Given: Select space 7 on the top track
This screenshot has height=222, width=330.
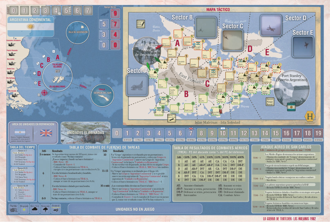Looking at the screenshot, I should [x=86, y=10].
